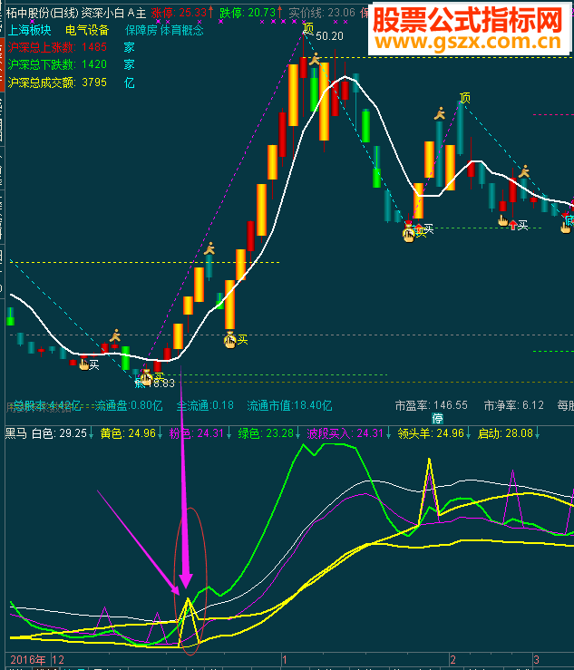574x670 pixels.
Task: Open the 上海板块 sector label
Action: (30, 30)
